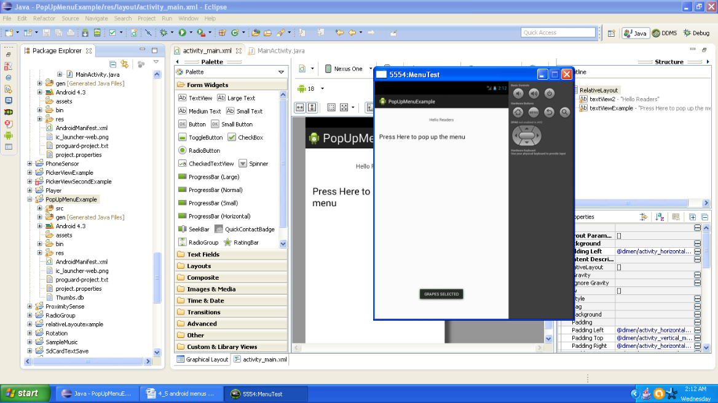Click the Run Android Lint checkmark icon
Image resolution: width=718 pixels, height=403 pixels.
[112, 33]
